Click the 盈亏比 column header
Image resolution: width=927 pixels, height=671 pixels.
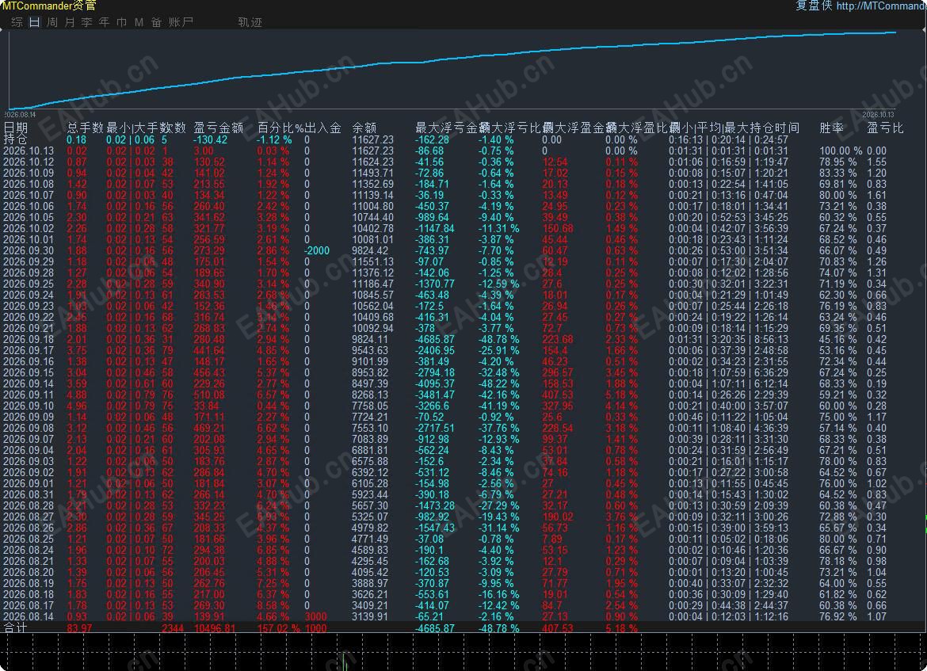click(885, 127)
